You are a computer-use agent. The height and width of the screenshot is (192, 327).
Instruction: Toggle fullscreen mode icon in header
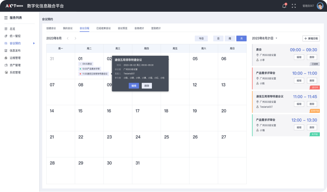coord(294,6)
